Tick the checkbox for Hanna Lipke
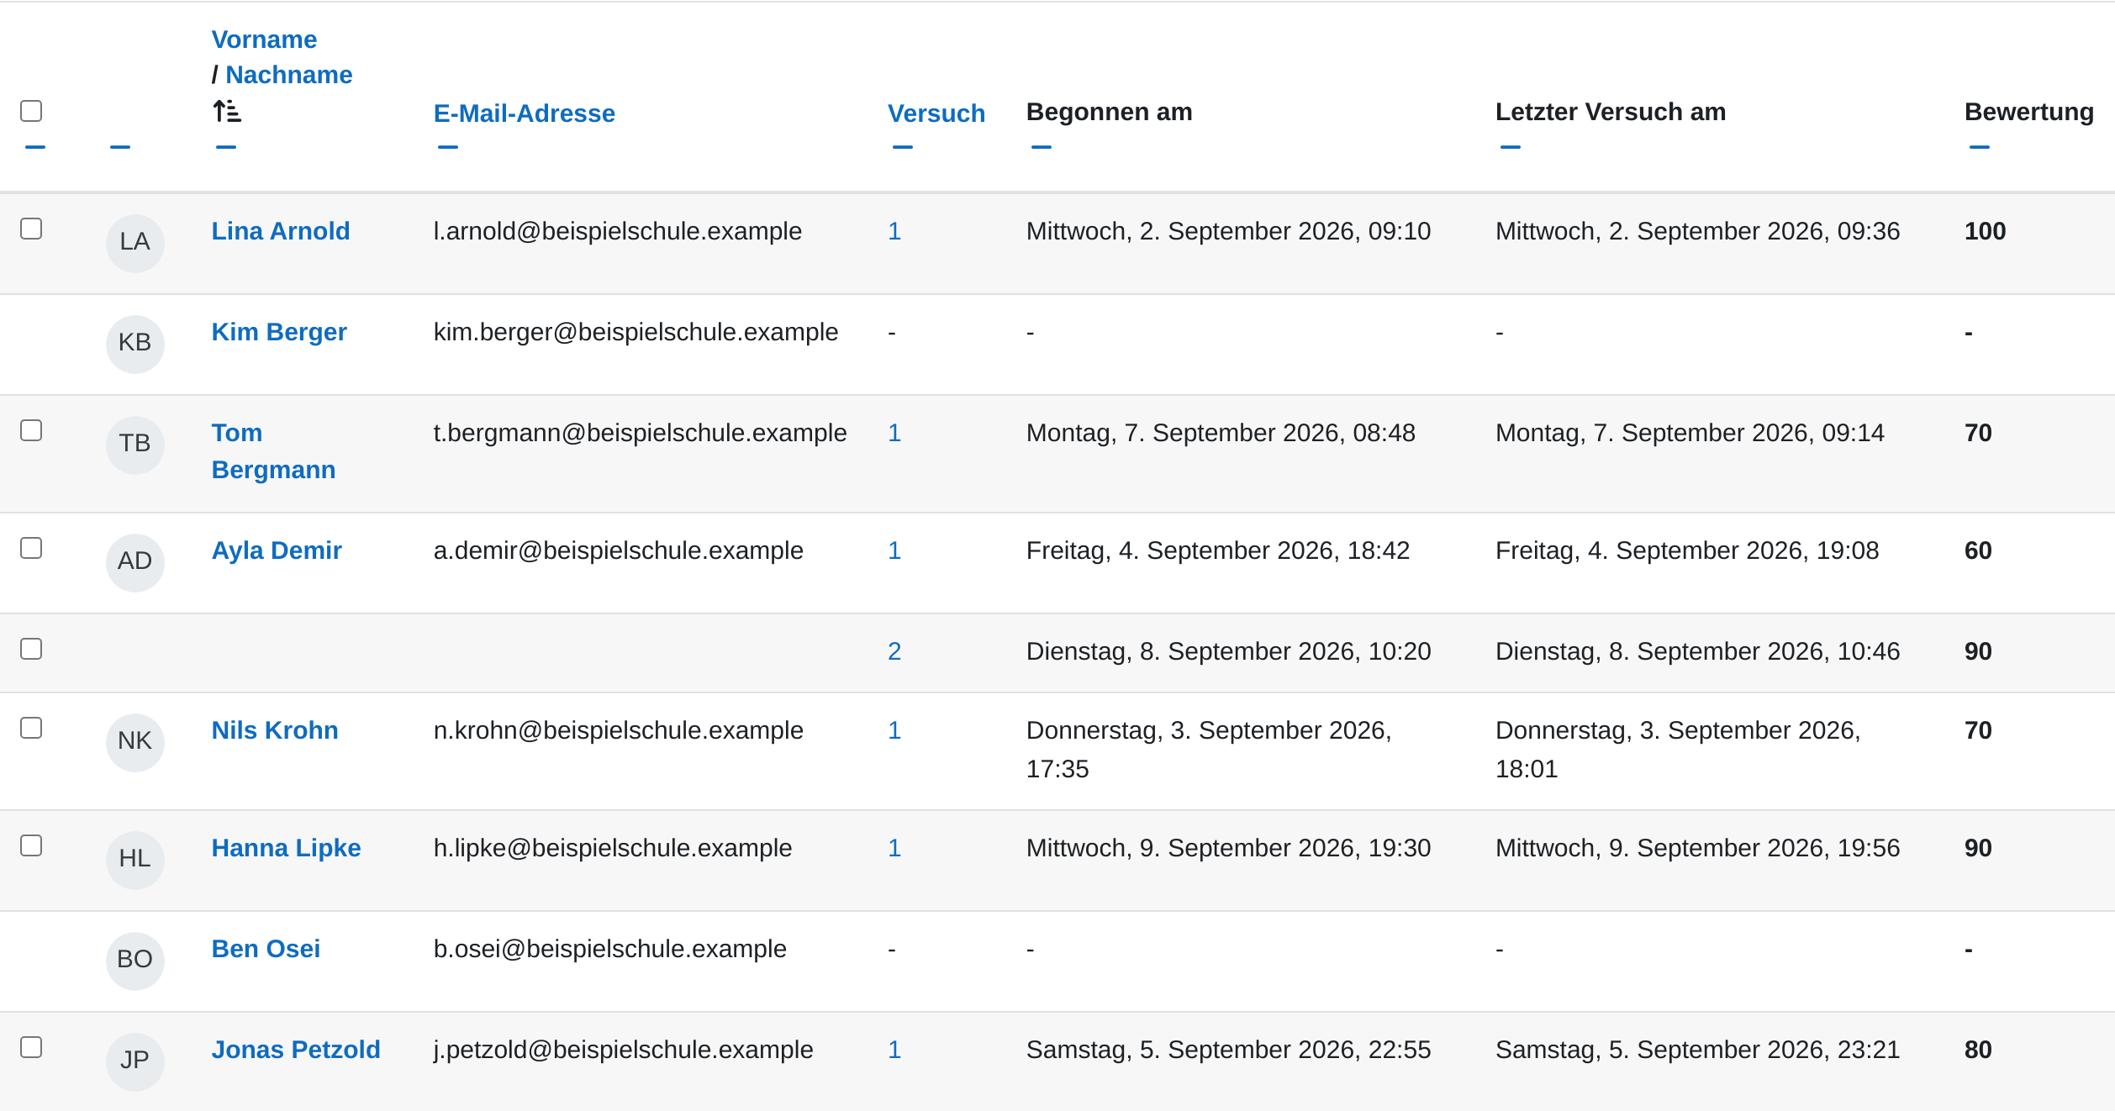 pos(31,845)
